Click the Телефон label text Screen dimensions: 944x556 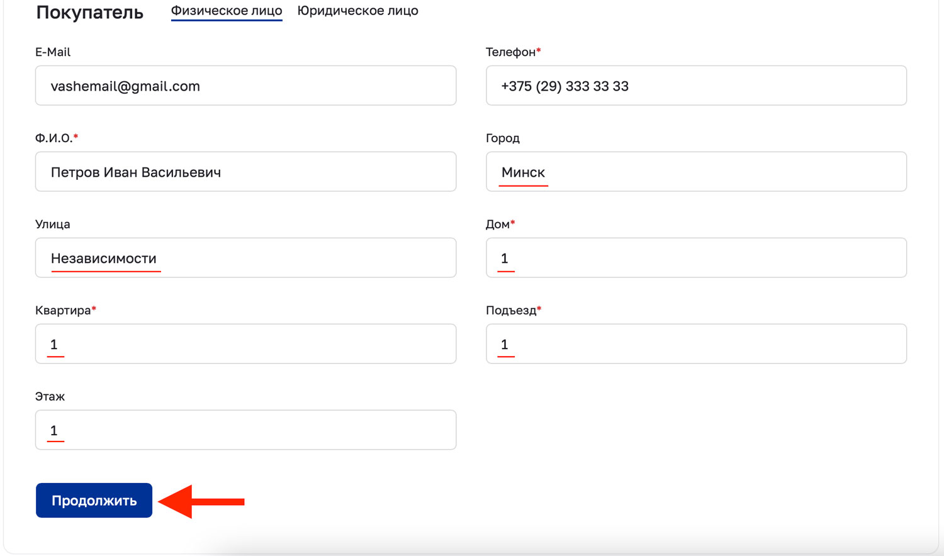coord(510,52)
